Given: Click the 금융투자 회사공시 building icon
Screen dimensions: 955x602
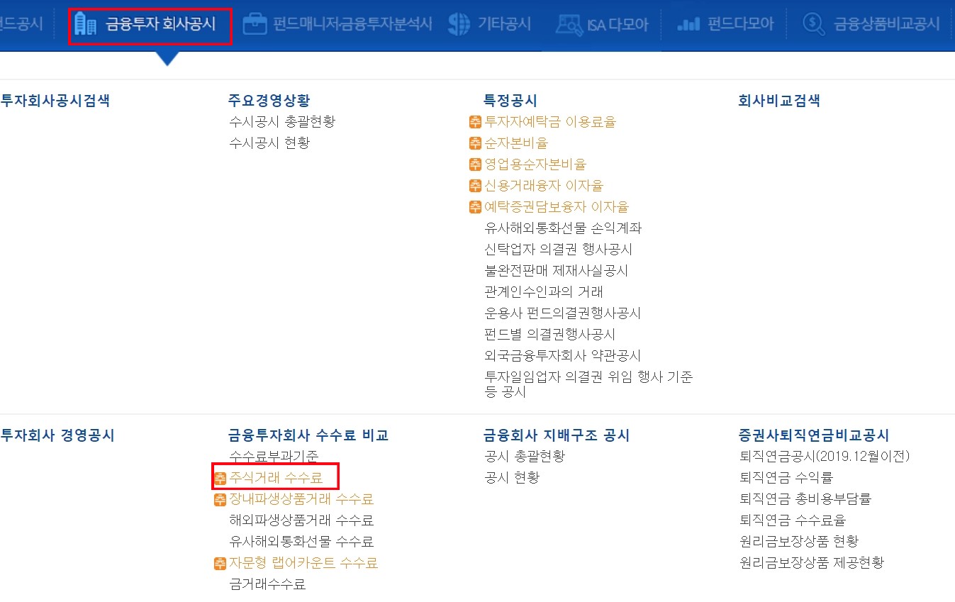Looking at the screenshot, I should [x=86, y=23].
